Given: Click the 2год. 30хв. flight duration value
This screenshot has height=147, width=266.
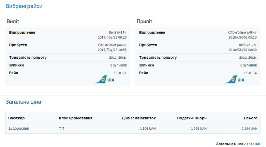Looking at the screenshot, I should click(118, 57).
